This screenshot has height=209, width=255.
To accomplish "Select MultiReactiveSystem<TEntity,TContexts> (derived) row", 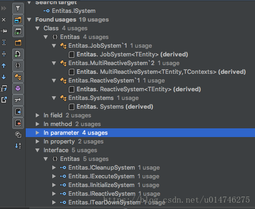I will tap(140, 72).
